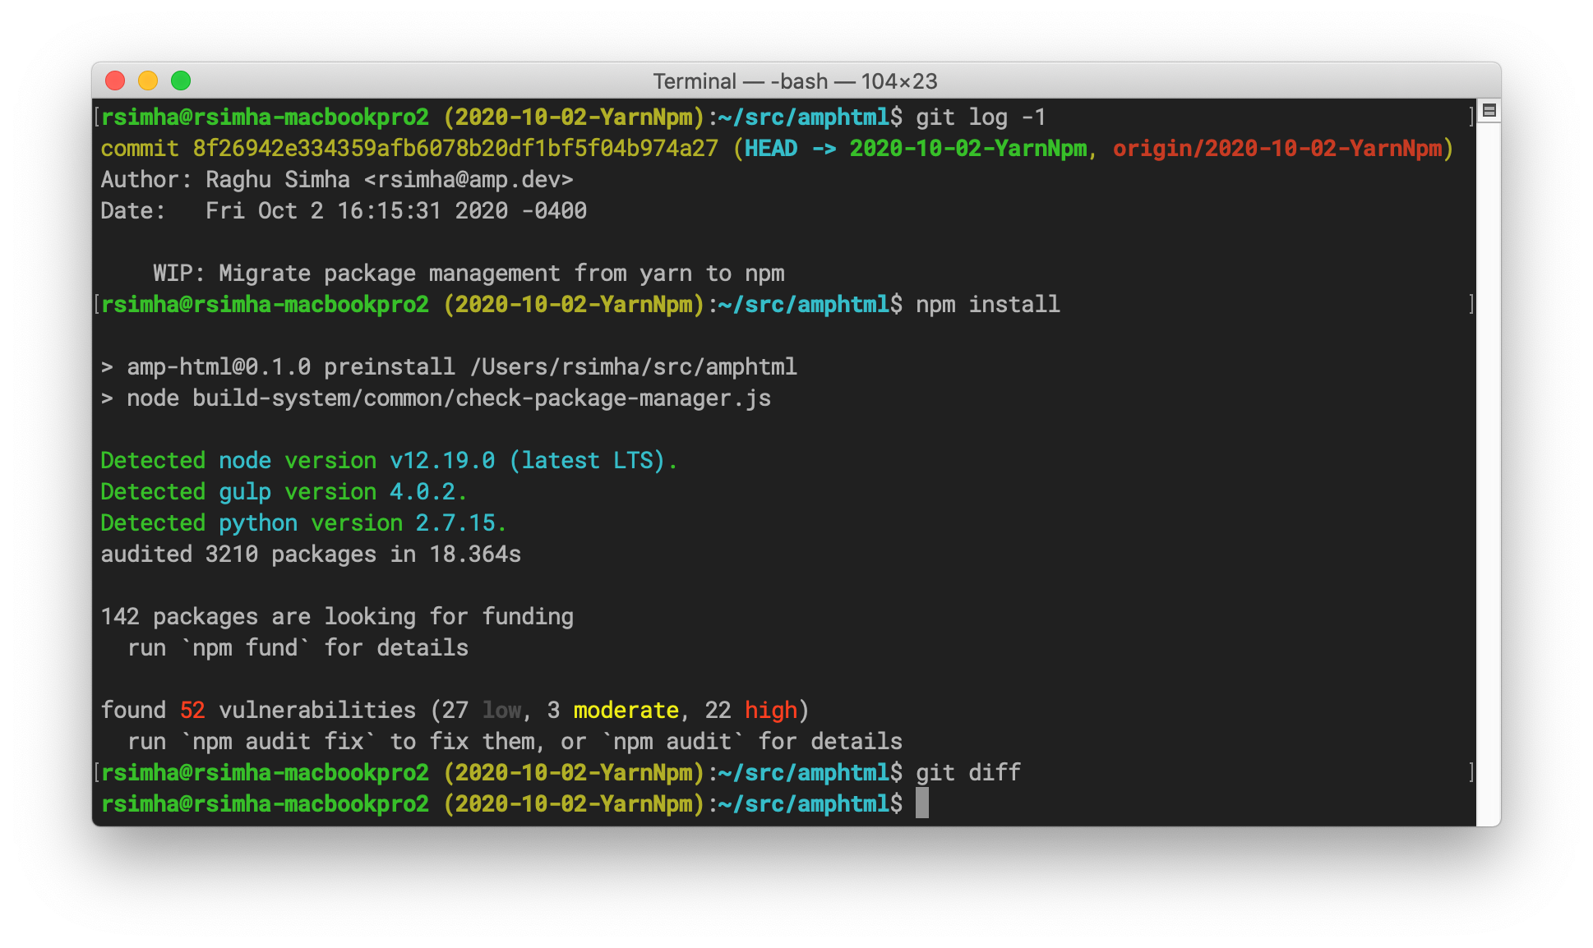Click the 'git log -1' command text
1593x948 pixels.
tap(981, 117)
